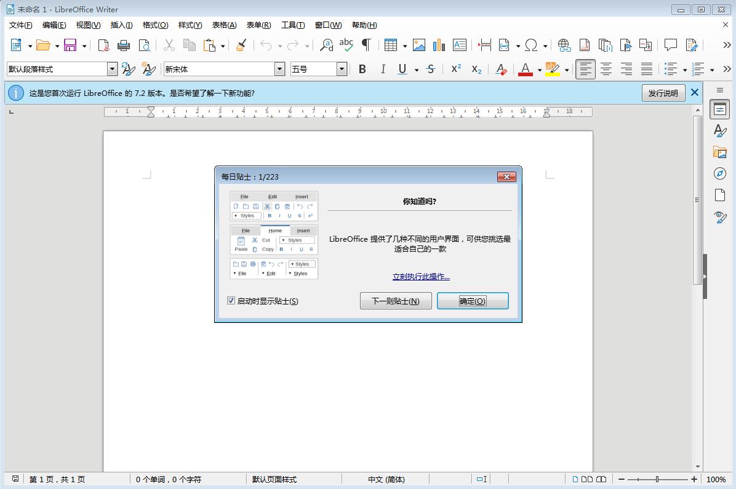Open sidebar Gallery panel icon
Viewport: 736px width, 489px height.
click(719, 152)
